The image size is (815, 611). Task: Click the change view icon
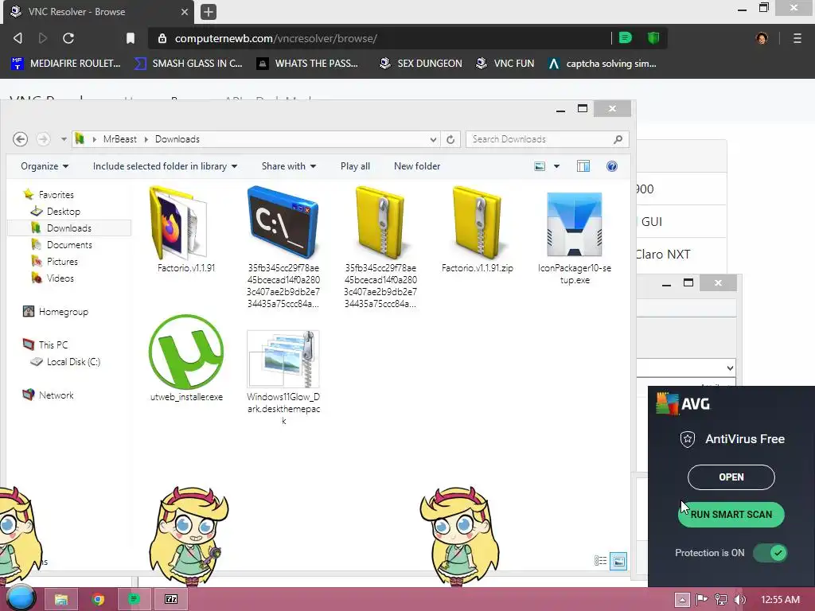(x=540, y=166)
